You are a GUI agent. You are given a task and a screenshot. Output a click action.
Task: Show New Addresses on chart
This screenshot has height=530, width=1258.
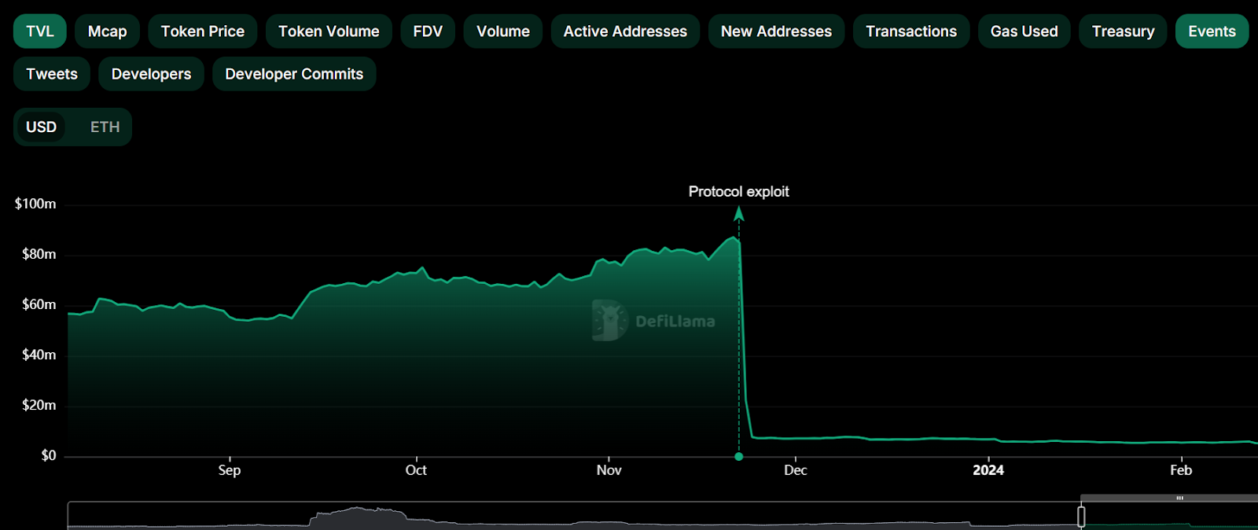[x=776, y=31]
